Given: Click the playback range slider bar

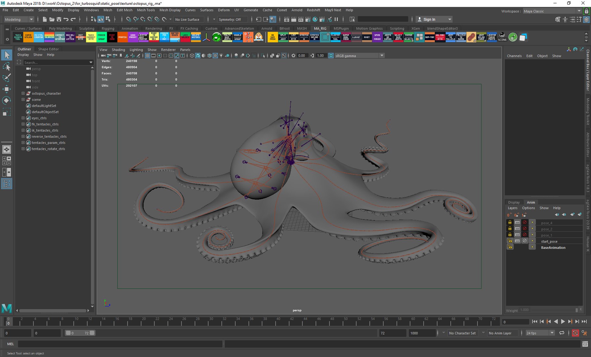Looking at the screenshot, I should [x=80, y=333].
